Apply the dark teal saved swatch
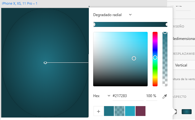Image resolution: width=195 pixels, height=120 pixels. click(109, 111)
